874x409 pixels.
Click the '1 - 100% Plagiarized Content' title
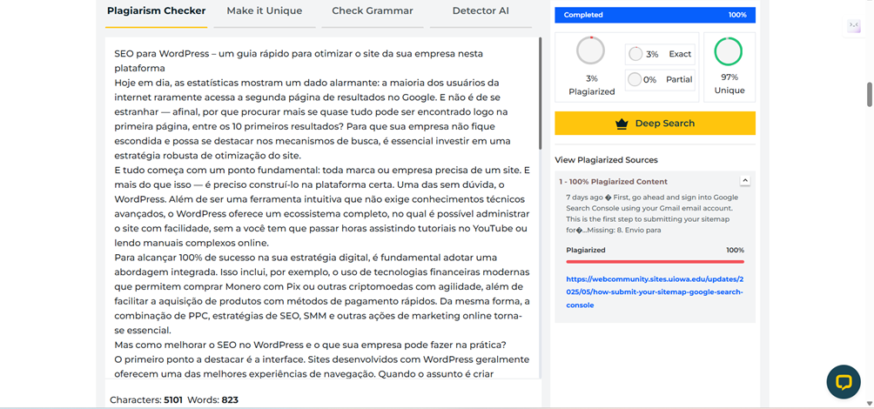click(x=614, y=182)
